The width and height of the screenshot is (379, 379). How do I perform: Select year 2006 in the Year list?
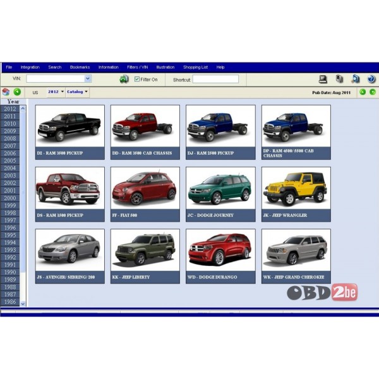10,153
